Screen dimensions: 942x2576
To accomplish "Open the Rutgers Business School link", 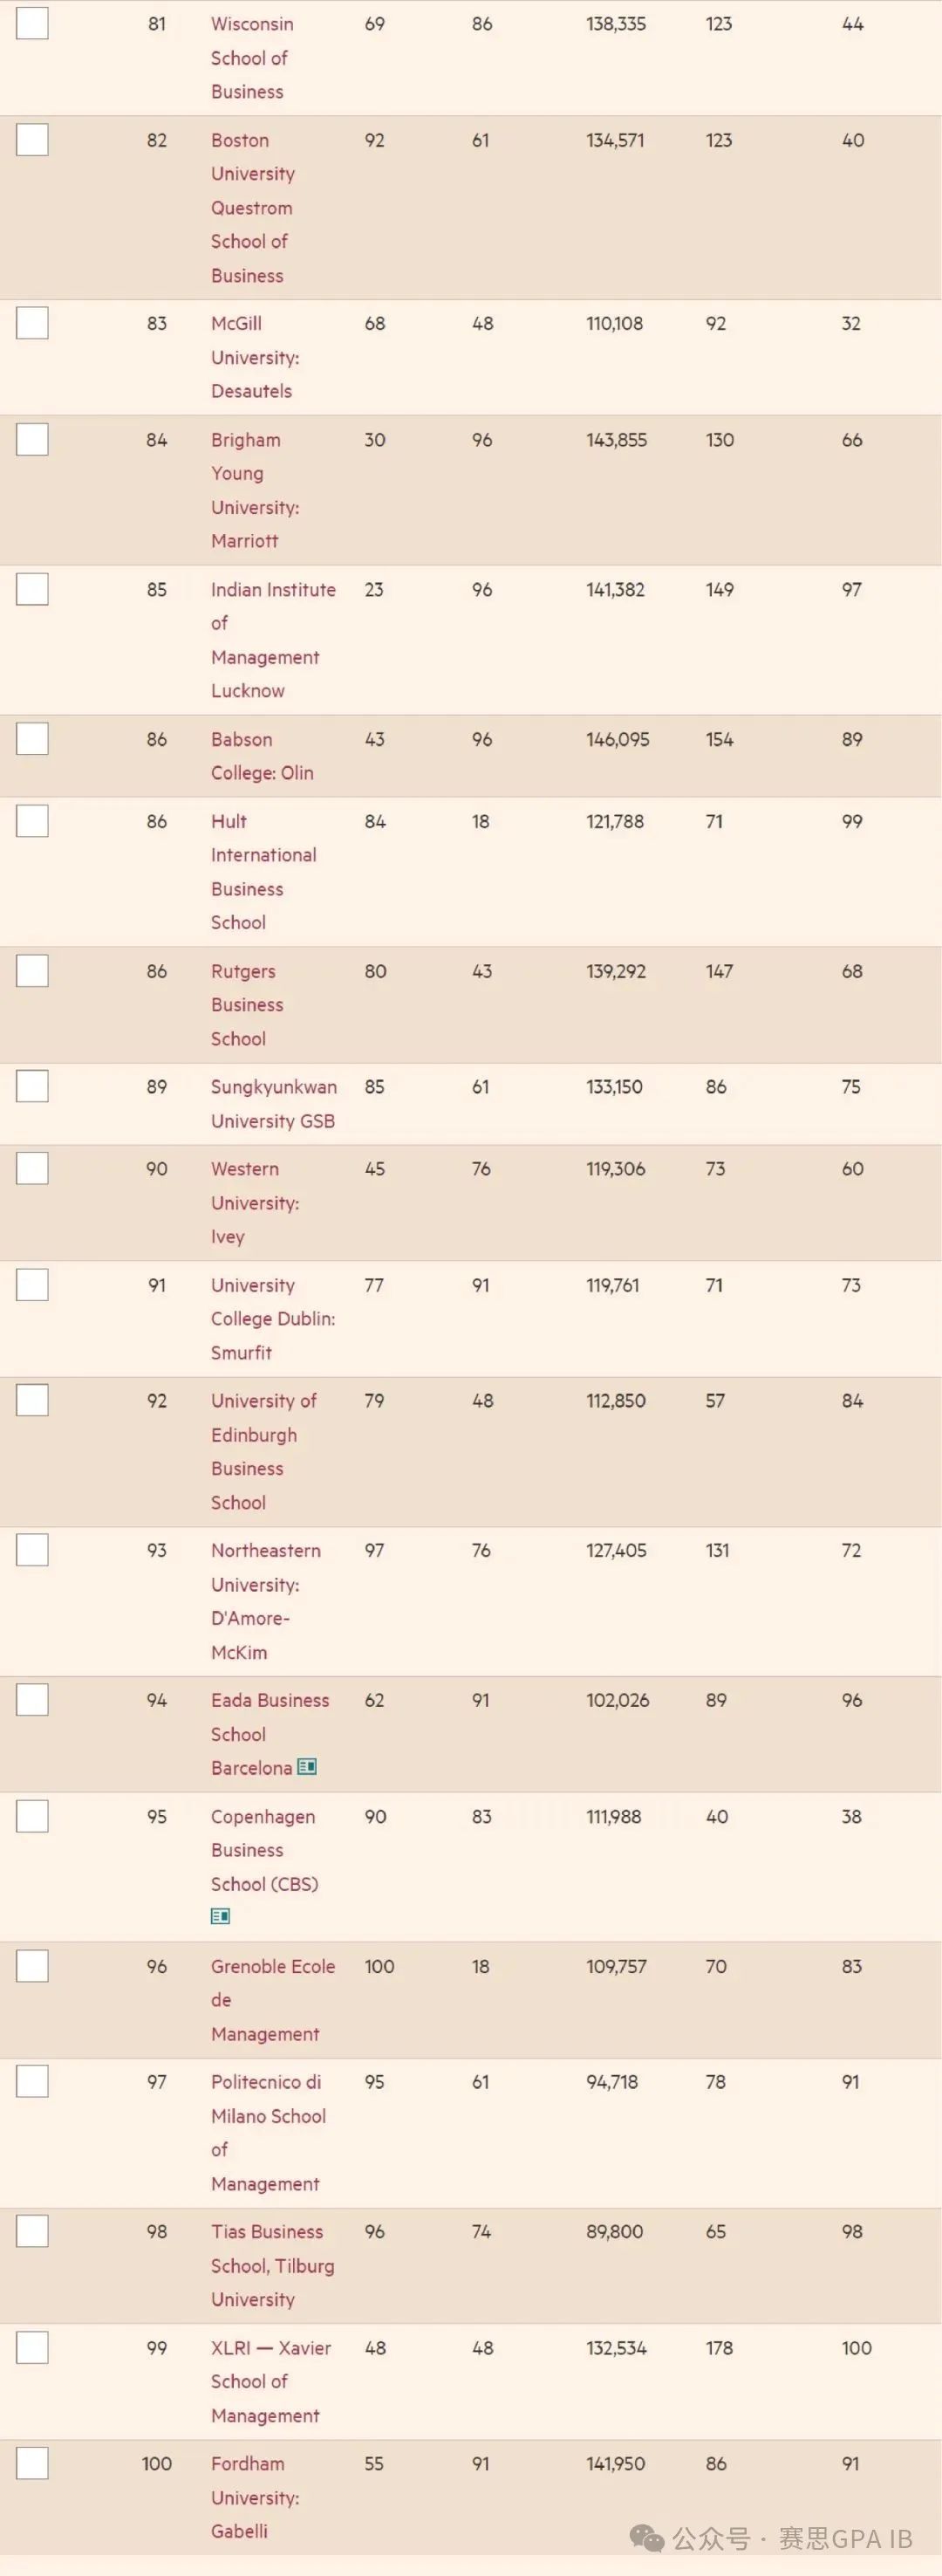I will [x=247, y=1005].
